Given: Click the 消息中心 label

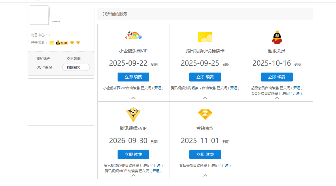Looking at the screenshot, I should (39, 35).
